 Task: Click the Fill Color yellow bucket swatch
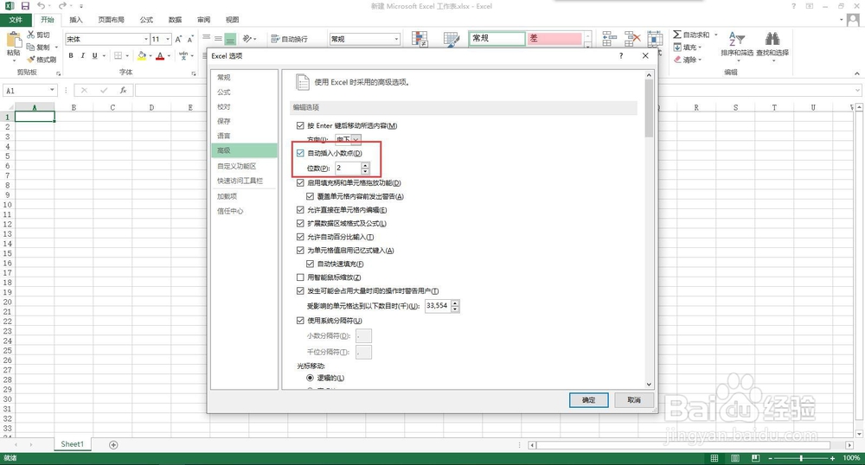click(x=142, y=55)
